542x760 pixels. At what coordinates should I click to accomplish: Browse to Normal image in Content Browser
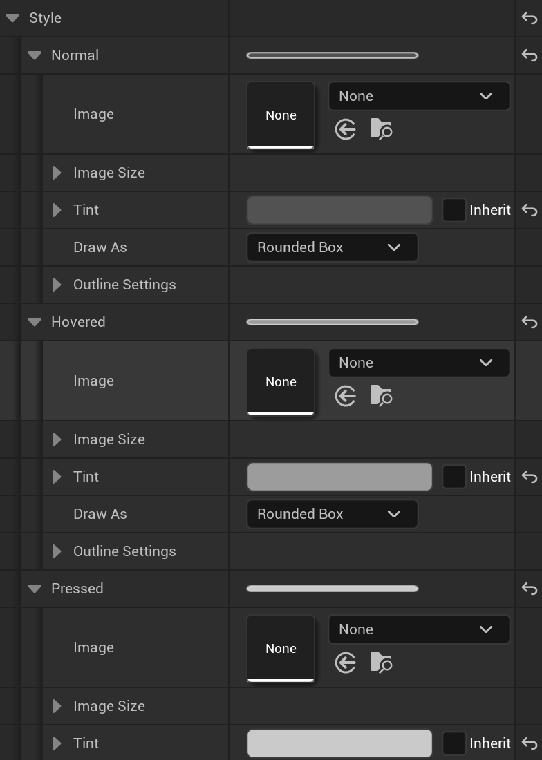(381, 129)
